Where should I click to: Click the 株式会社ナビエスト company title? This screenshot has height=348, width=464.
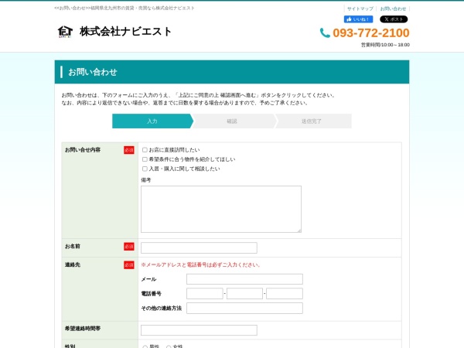[125, 32]
